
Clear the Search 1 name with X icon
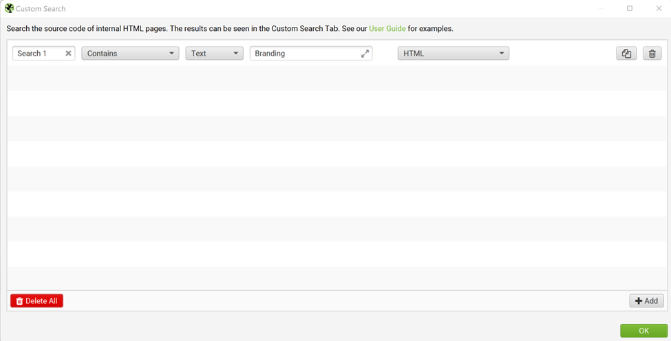click(69, 54)
